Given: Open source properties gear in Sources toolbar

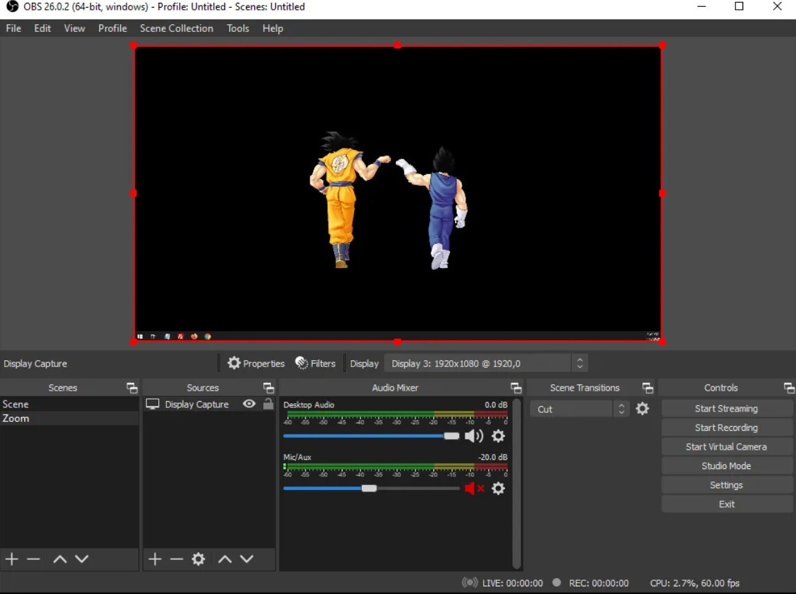Looking at the screenshot, I should point(198,559).
